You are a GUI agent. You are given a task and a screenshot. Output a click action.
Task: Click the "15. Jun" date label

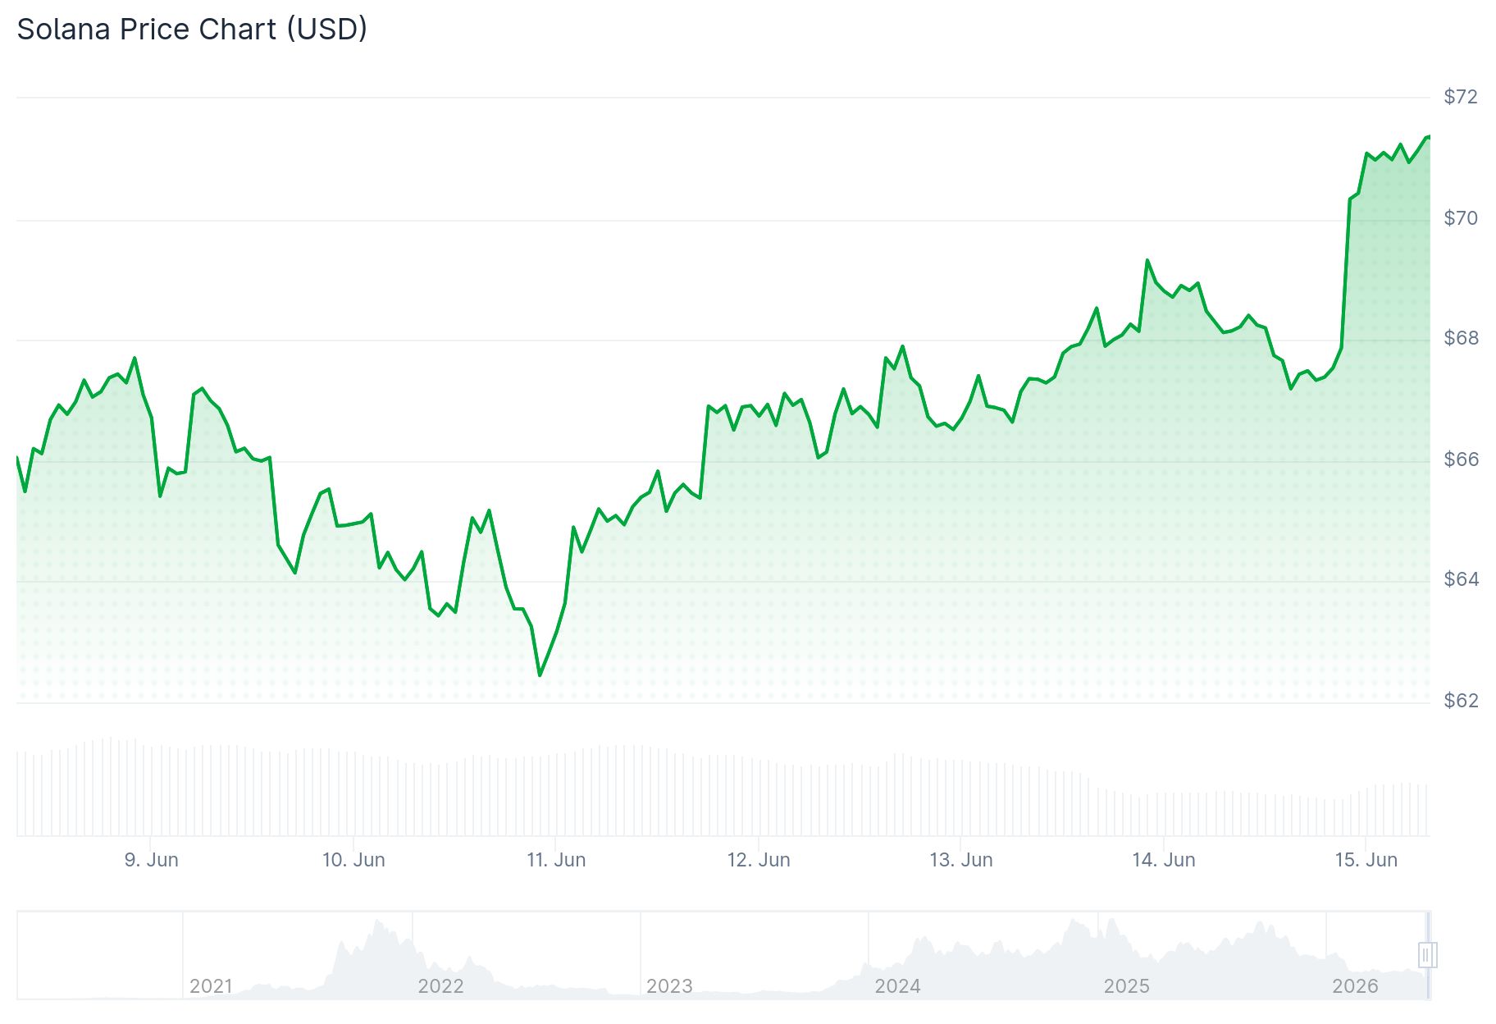click(x=1366, y=860)
